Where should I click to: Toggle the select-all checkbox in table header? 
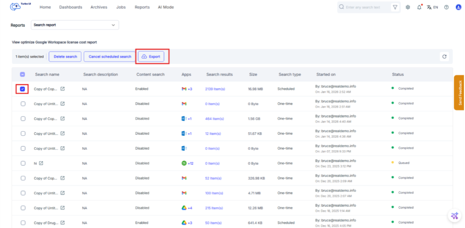tap(23, 74)
